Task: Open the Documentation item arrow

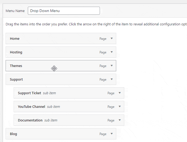Action: [x=120, y=120]
